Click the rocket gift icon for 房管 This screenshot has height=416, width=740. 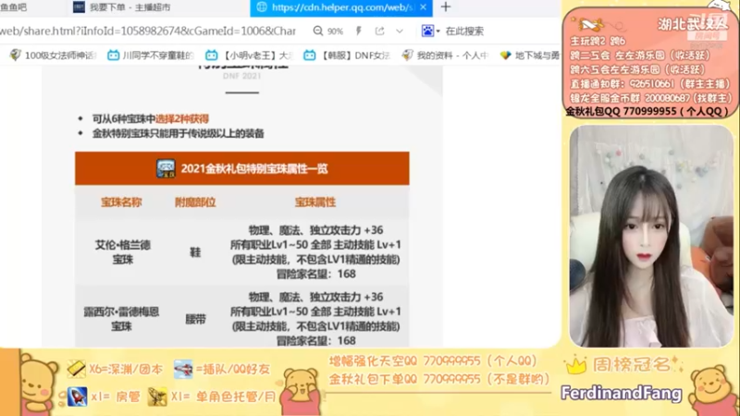click(x=77, y=397)
